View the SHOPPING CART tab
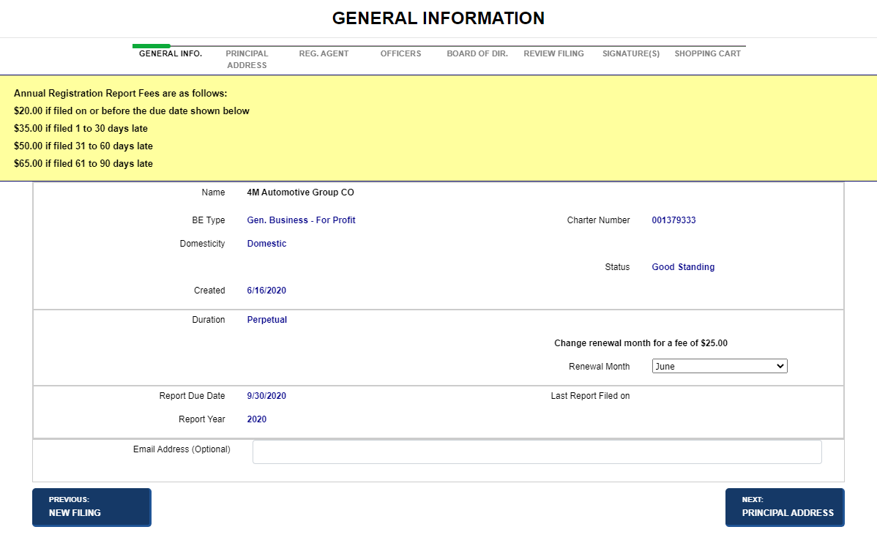The height and width of the screenshot is (535, 877). [707, 53]
